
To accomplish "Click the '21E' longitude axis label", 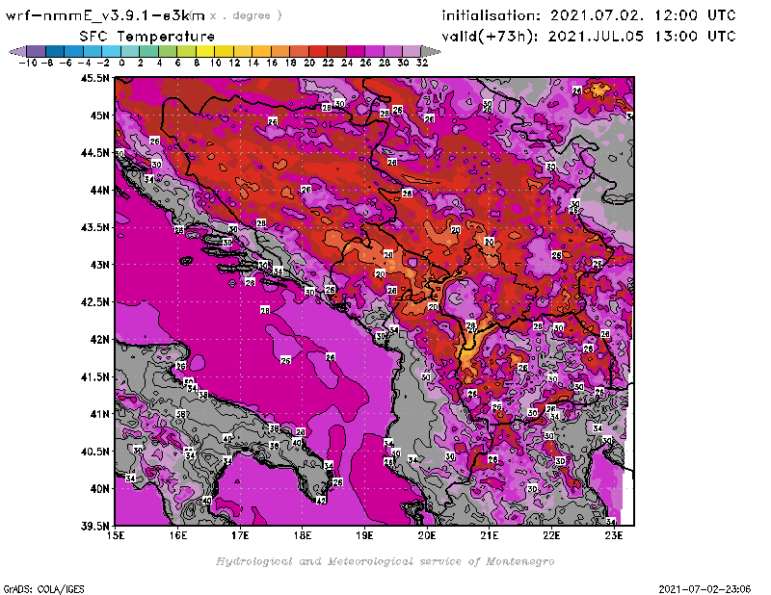I will click(489, 536).
